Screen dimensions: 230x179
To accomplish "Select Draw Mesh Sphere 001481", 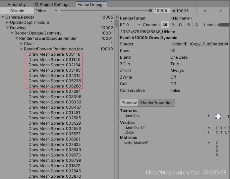I will click(x=54, y=112).
